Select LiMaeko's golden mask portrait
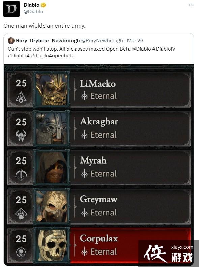199x267 pixels. tap(52, 90)
